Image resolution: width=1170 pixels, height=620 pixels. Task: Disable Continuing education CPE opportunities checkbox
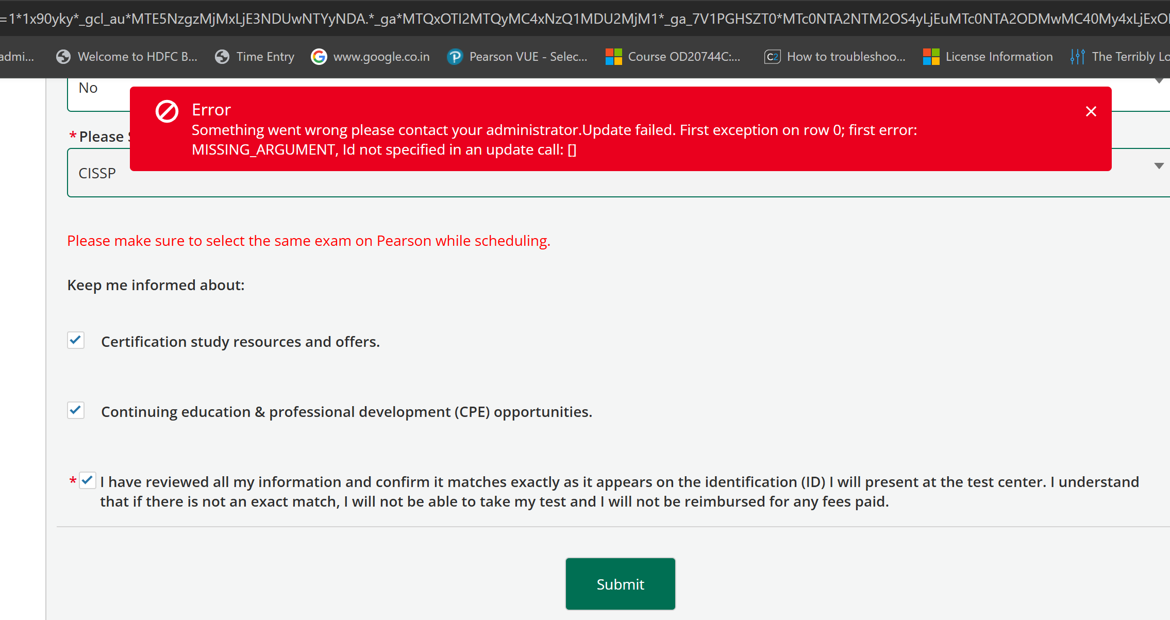pos(75,410)
